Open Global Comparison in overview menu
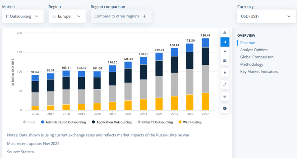This screenshot has height=158, width=297. tap(256, 57)
